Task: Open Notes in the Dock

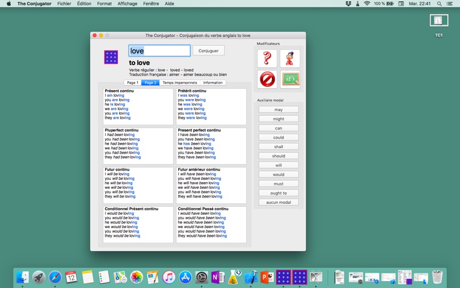Action: click(x=88, y=277)
